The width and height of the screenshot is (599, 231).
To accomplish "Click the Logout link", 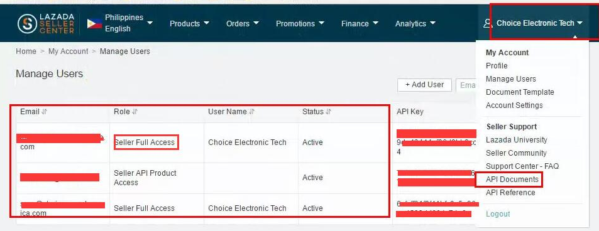I will pyautogui.click(x=498, y=214).
